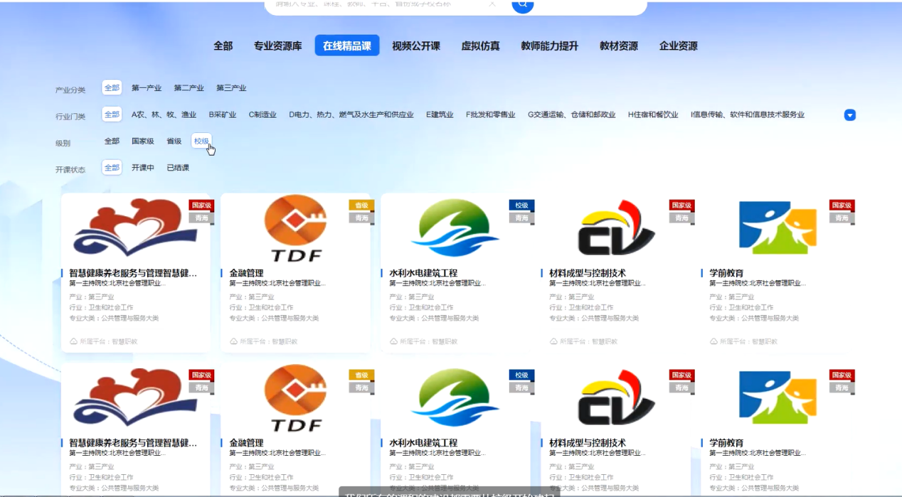This screenshot has height=497, width=902.
Task: Click top-row 金融管理 course title
Action: tap(246, 273)
